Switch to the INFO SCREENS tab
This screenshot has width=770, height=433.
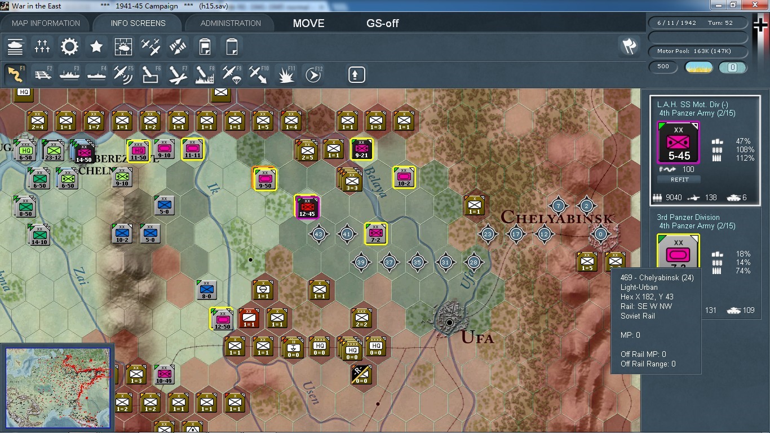(138, 23)
